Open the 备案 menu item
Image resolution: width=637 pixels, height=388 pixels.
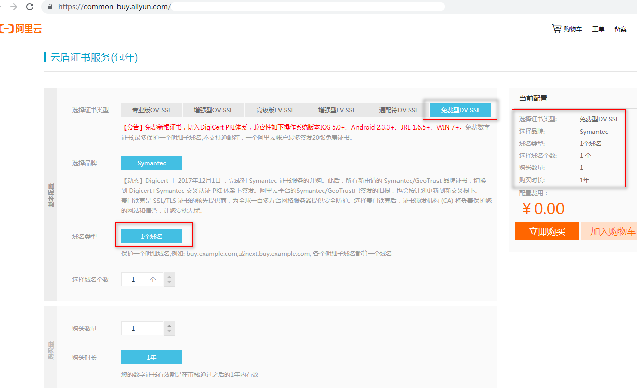[x=620, y=29]
